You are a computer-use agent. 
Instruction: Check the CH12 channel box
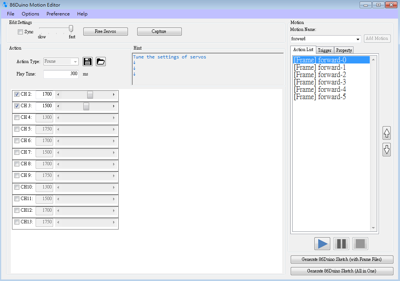pyautogui.click(x=17, y=210)
